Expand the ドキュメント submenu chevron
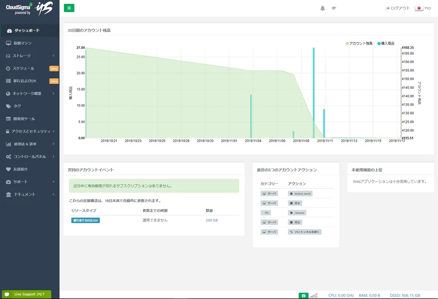Viewport: 438px width, 299px height. [53, 194]
